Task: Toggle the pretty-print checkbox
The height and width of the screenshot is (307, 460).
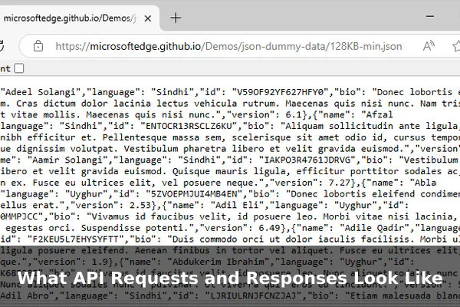Action: (19, 68)
